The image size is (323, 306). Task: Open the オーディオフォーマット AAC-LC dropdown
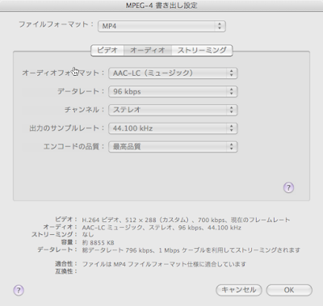[173, 73]
